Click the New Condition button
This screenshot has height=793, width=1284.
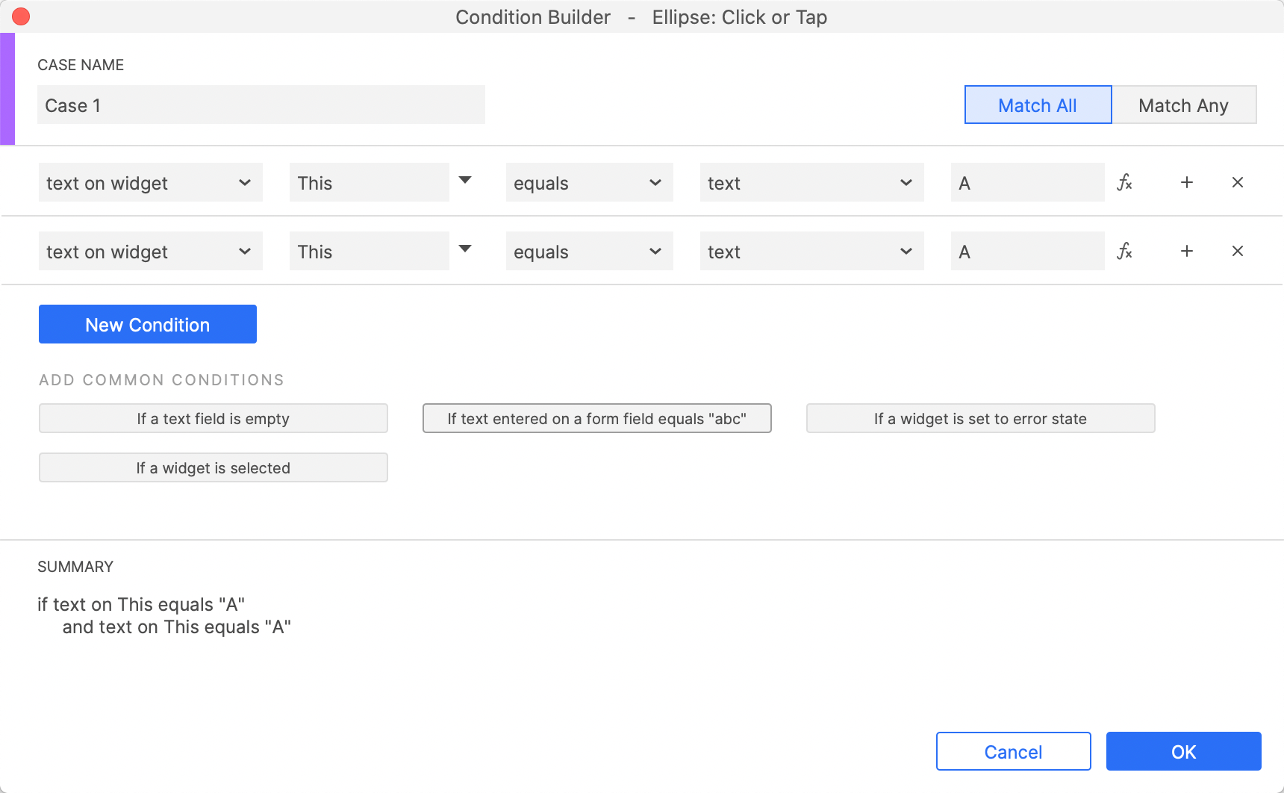click(148, 324)
